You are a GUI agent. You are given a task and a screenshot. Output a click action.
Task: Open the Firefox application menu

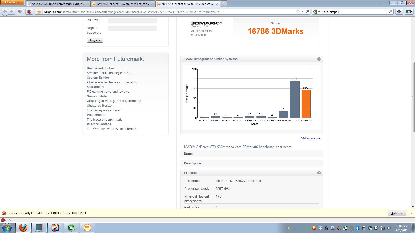point(12,2)
